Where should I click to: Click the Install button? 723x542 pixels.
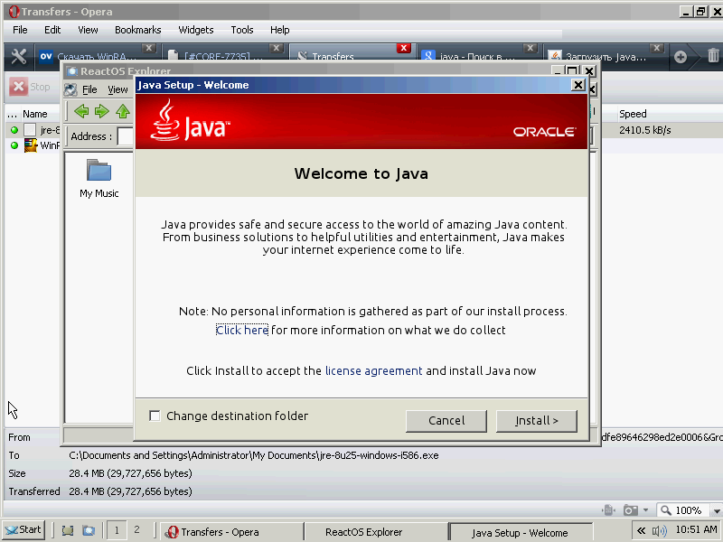pos(536,421)
